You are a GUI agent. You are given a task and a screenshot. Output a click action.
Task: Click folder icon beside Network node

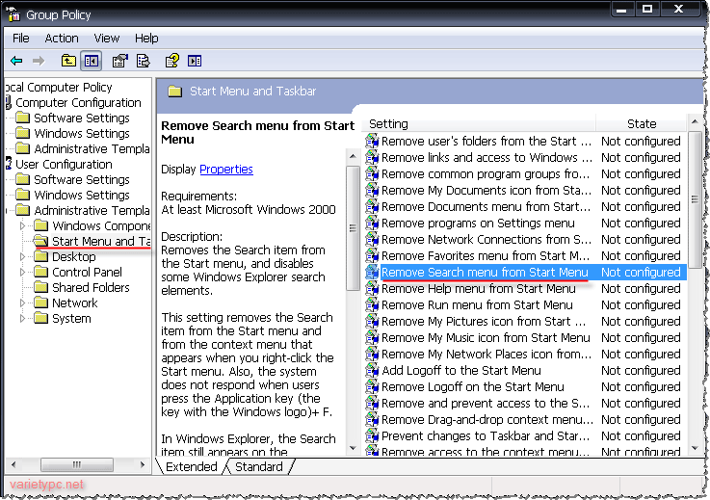[x=41, y=303]
